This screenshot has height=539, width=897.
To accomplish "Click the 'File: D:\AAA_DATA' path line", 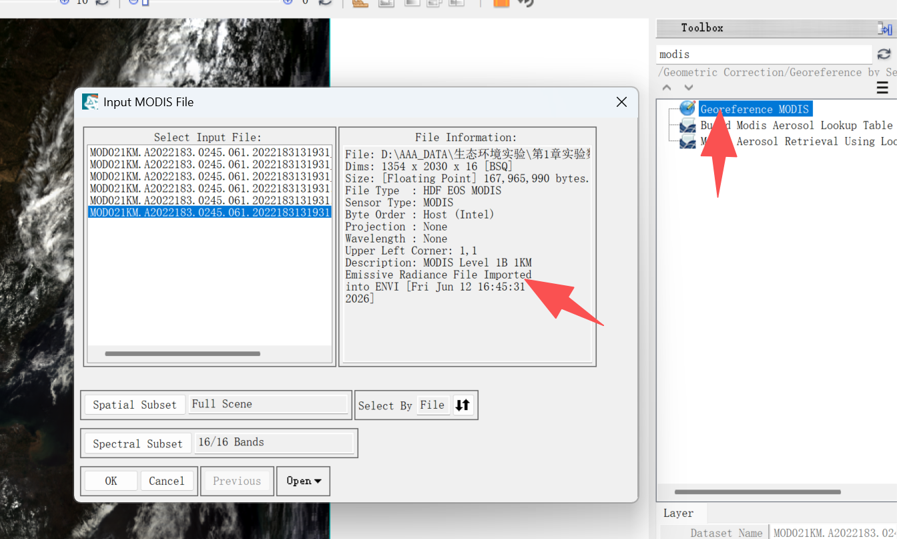I will point(467,154).
